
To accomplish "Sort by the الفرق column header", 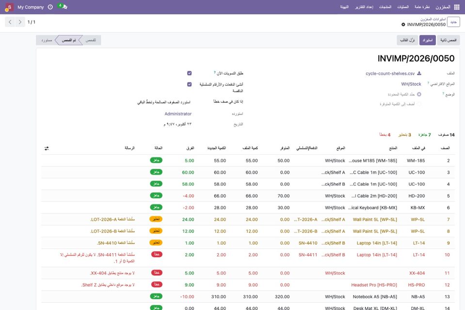I will (190, 148).
